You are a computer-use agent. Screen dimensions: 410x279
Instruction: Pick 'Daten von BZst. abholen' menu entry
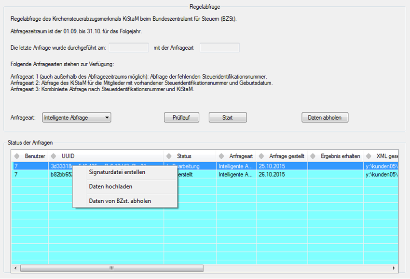120,201
